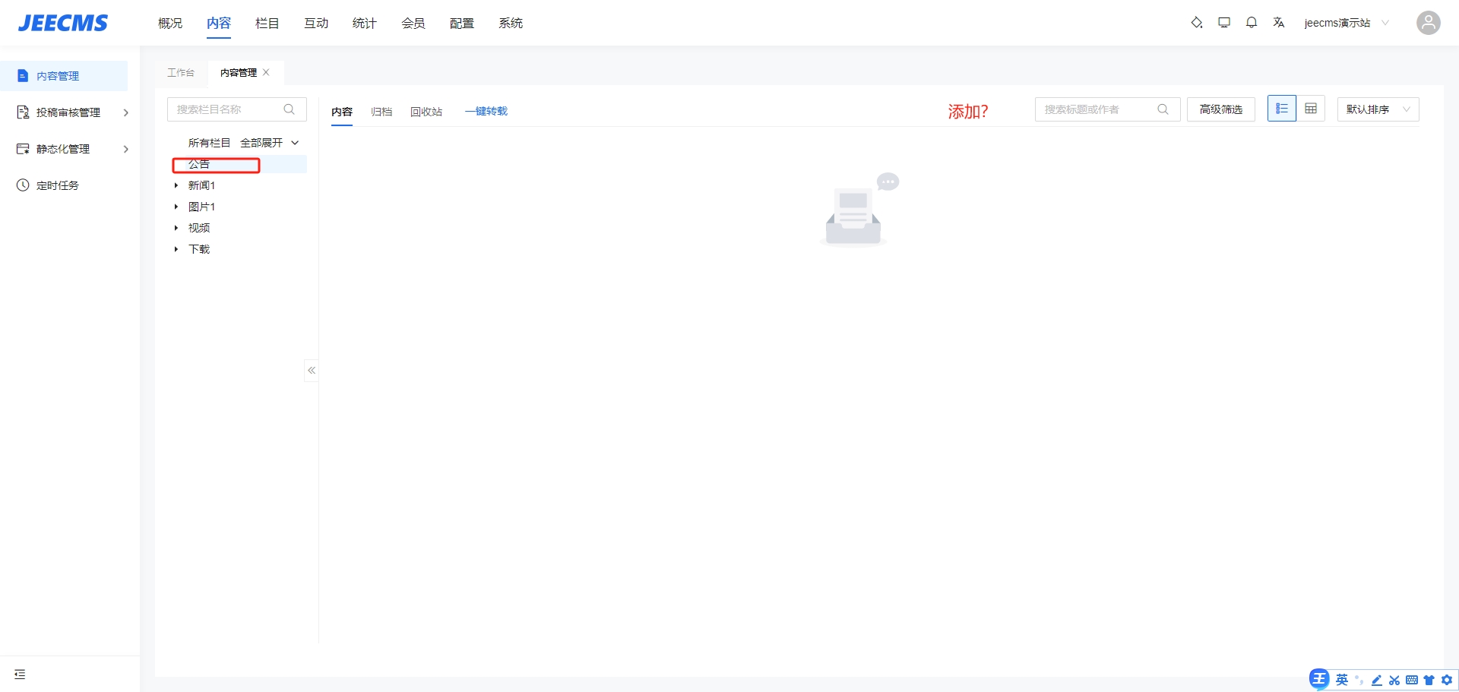Click the IME 王 logo icon

pyautogui.click(x=1319, y=680)
